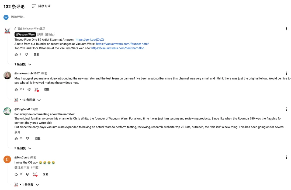Like the pinned VacuumWars comment

(16, 54)
